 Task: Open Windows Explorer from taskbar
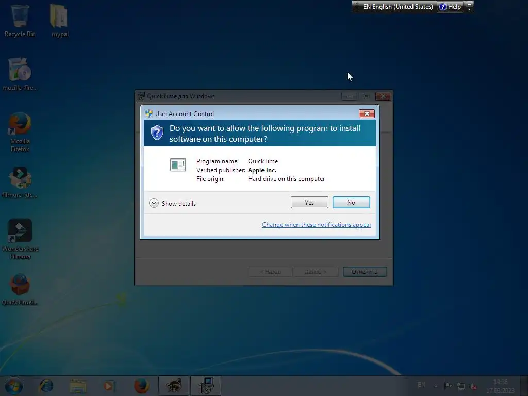pos(78,386)
